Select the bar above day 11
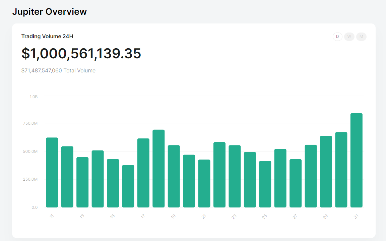Screen dimensions: 386x241 click(x=52, y=173)
